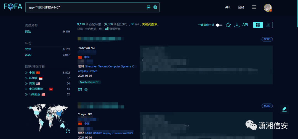This screenshot has height=139, width=298.
Task: Click the Malaysia flag icon
Action: click(43, 94)
